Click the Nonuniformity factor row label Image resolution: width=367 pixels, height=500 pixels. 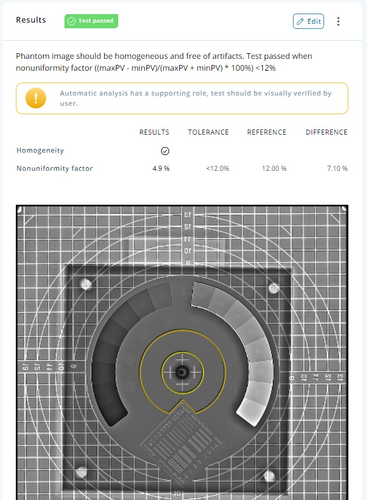click(x=54, y=169)
